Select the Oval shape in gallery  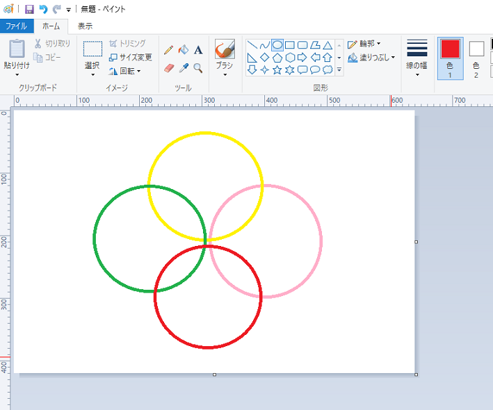pos(277,45)
